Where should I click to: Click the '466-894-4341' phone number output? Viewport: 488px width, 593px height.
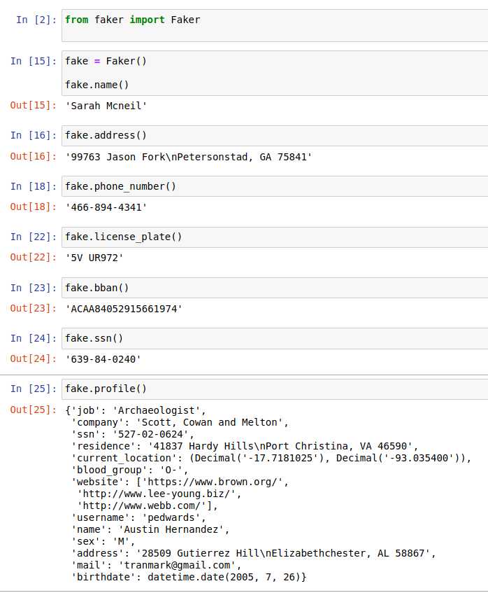106,208
